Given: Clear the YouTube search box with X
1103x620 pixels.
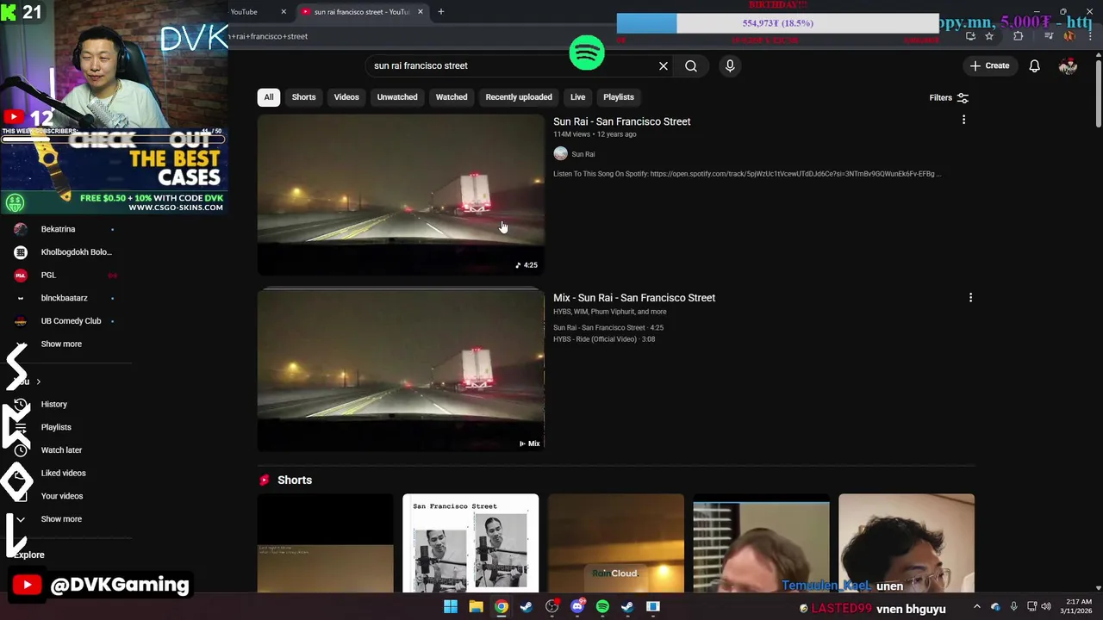Looking at the screenshot, I should click(x=664, y=65).
